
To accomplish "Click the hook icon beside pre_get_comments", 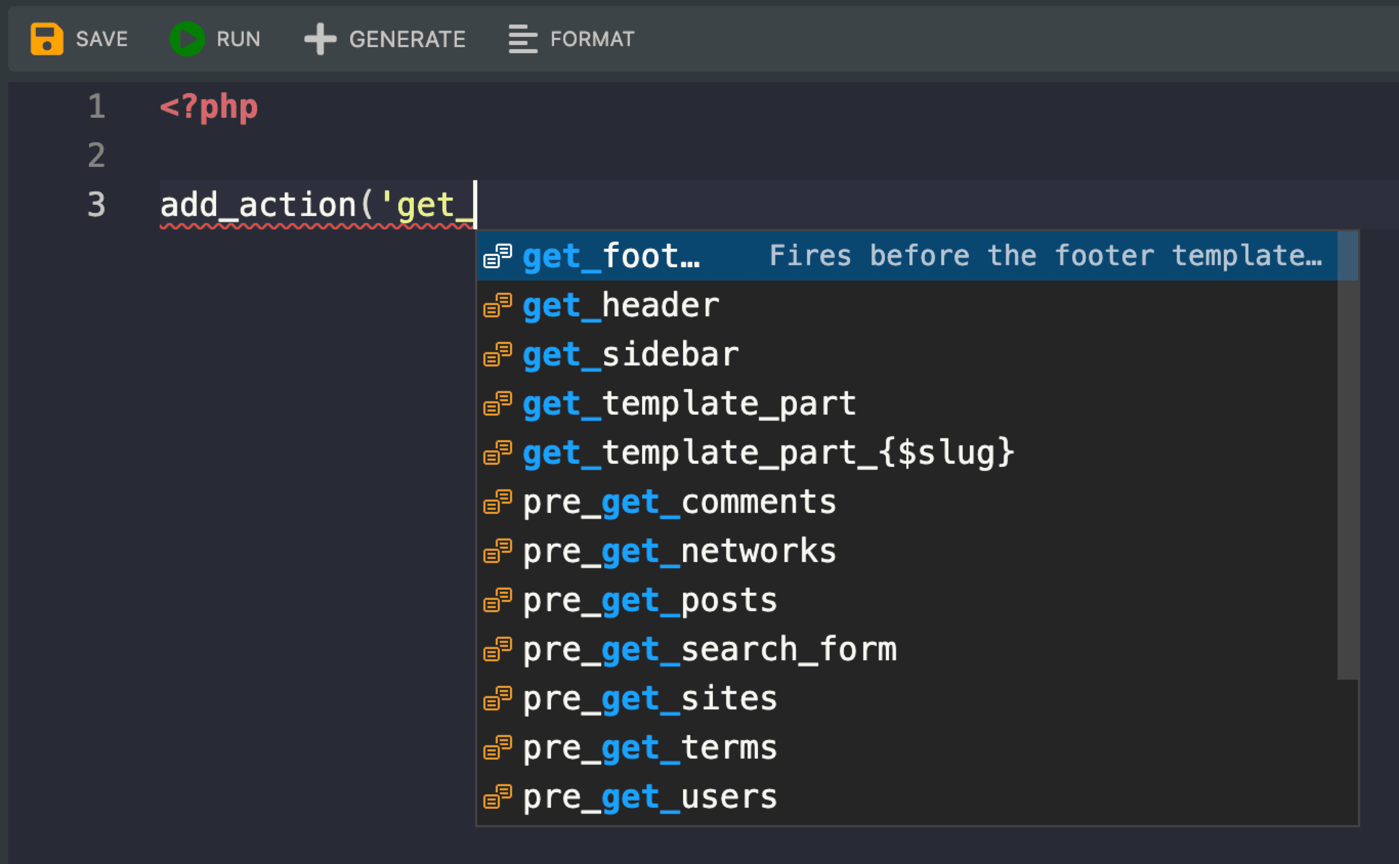I will click(x=497, y=502).
